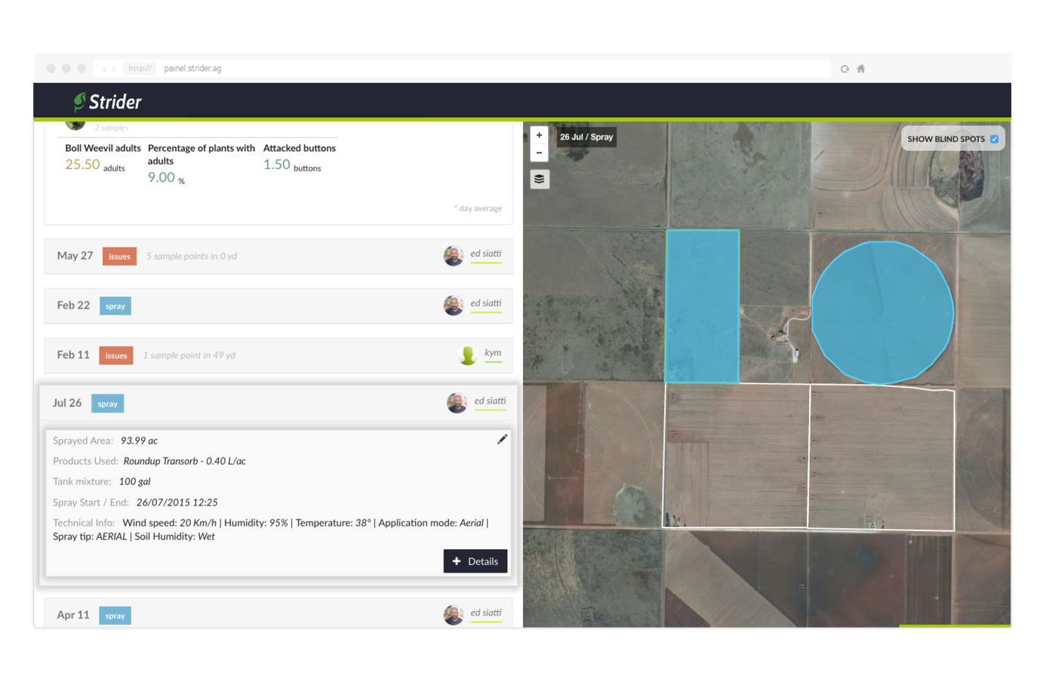Zoom out on the map
The width and height of the screenshot is (1046, 679).
tap(539, 153)
